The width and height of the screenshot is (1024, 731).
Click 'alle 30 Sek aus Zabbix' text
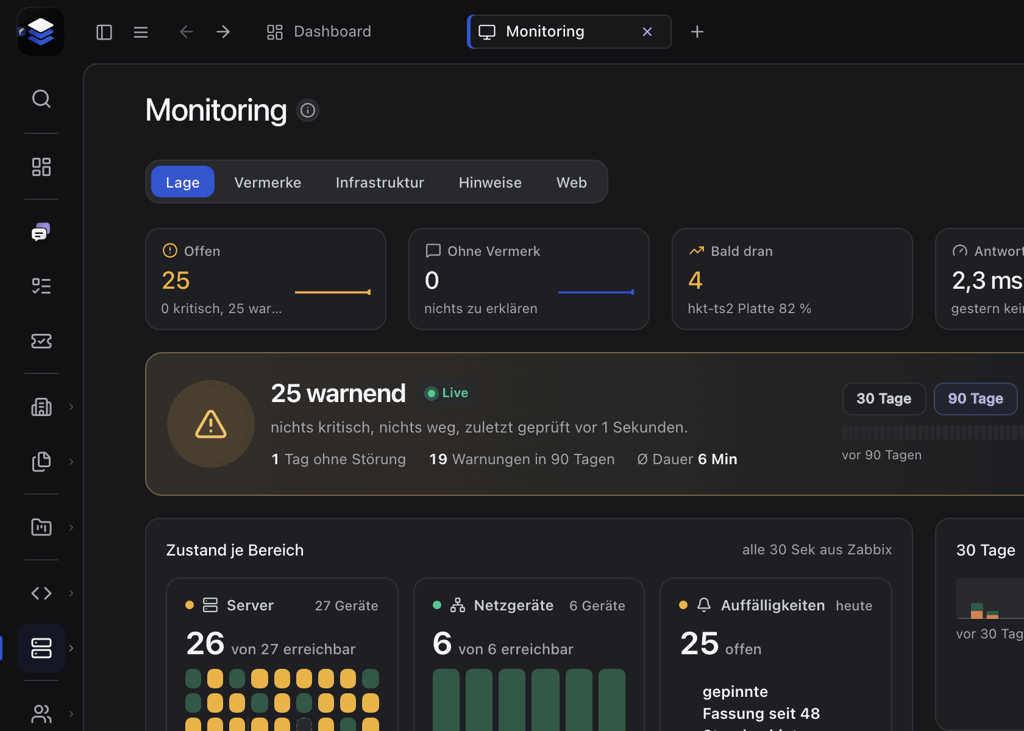pyautogui.click(x=817, y=549)
